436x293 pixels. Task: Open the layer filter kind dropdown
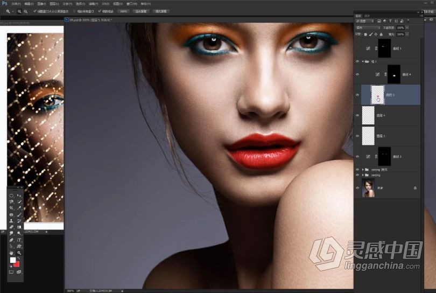pyautogui.click(x=365, y=21)
